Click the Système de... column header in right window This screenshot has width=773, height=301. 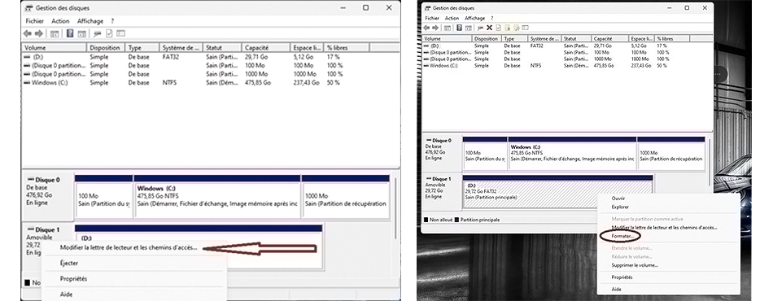(x=544, y=38)
